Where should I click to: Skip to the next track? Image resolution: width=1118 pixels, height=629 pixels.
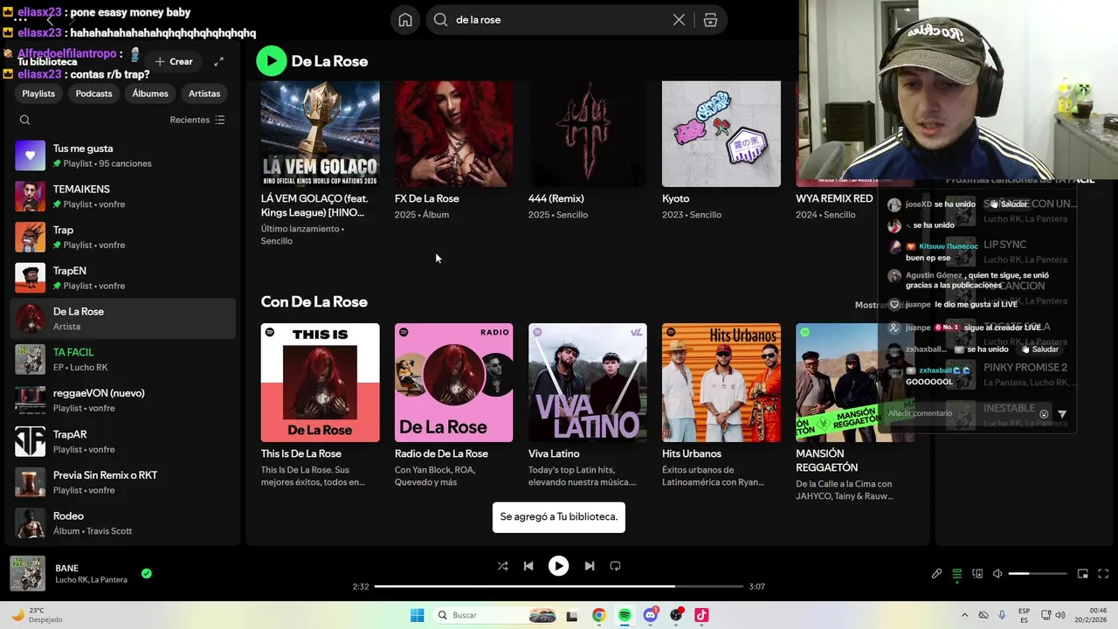(590, 566)
